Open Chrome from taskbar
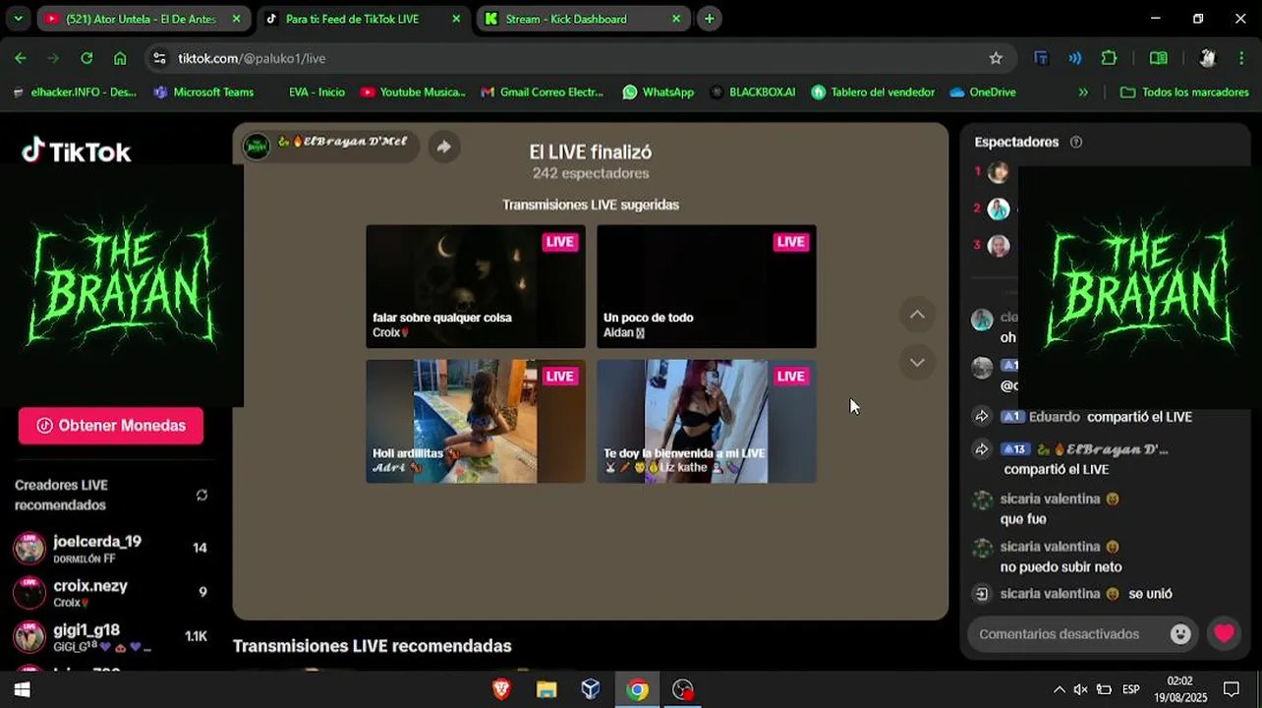 click(x=638, y=689)
